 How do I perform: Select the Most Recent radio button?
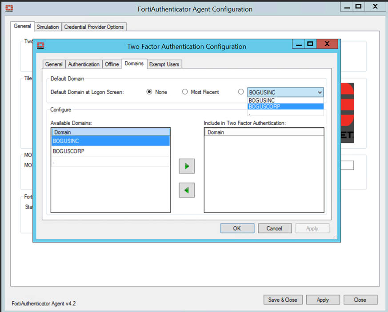pyautogui.click(x=185, y=92)
